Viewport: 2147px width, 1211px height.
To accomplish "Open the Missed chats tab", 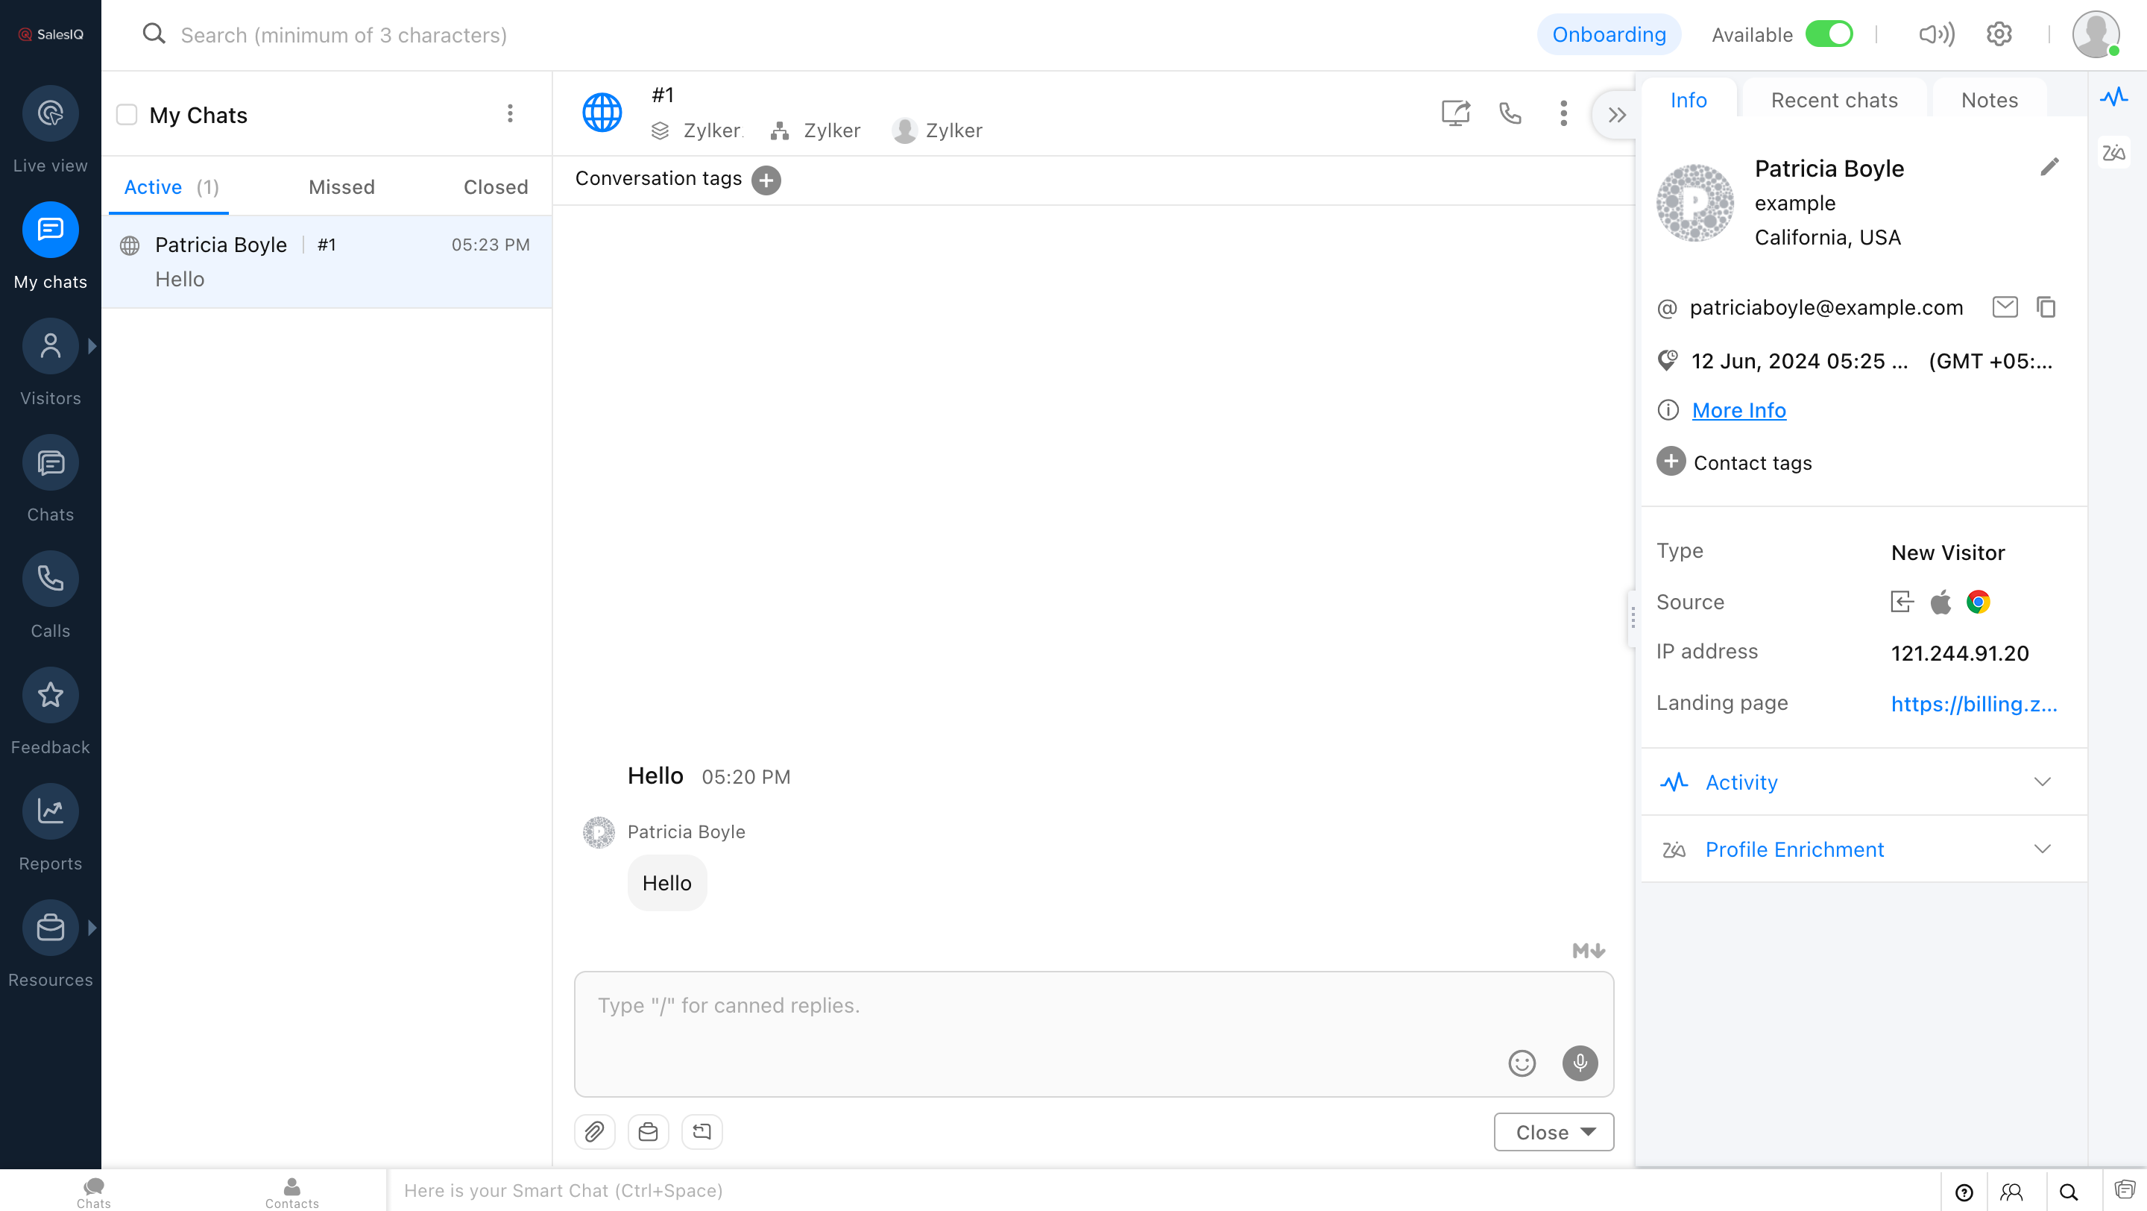I will coord(341,186).
